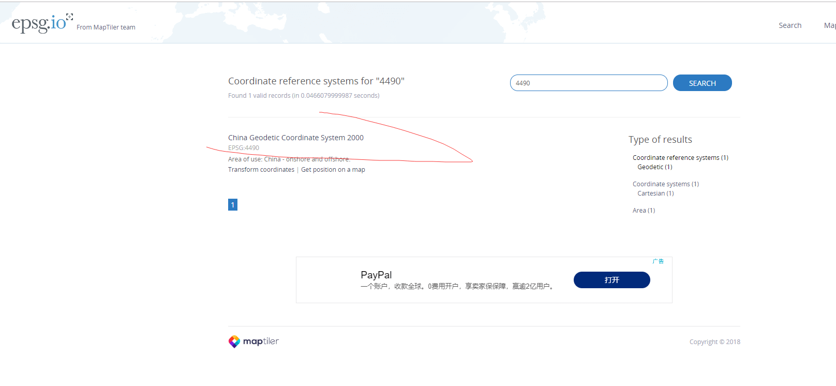Go to results page 1
The image size is (836, 386).
click(x=233, y=205)
